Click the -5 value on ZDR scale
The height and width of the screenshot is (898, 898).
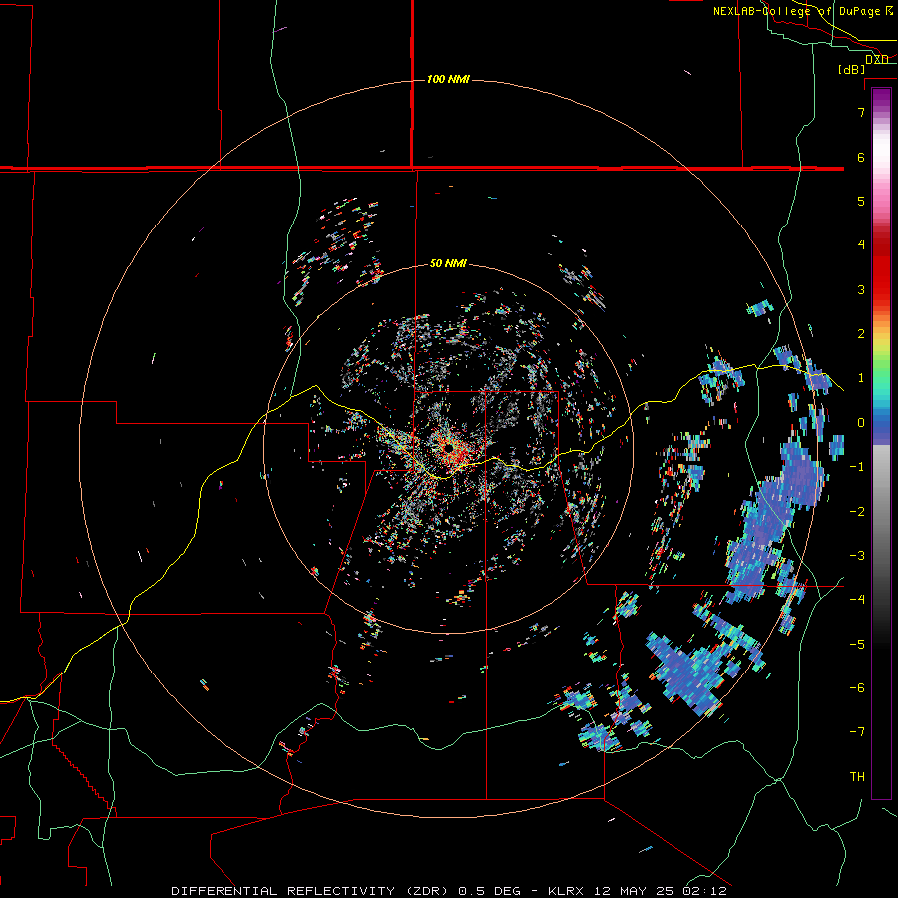(857, 645)
